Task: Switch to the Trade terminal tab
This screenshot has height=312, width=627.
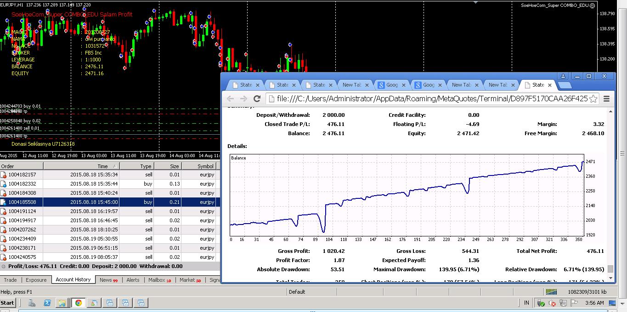Action: [x=10, y=280]
